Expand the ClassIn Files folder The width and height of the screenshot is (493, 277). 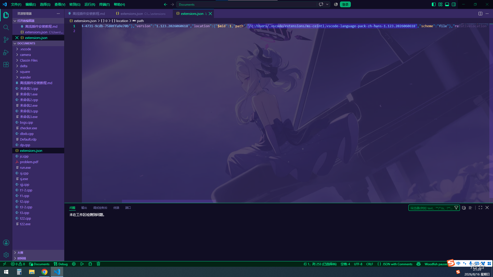38,60
